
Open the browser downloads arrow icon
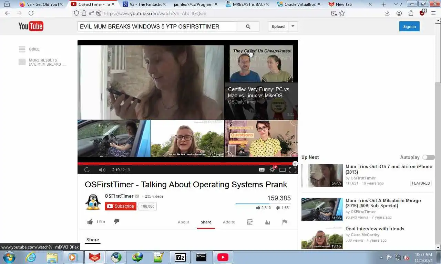pyautogui.click(x=387, y=13)
